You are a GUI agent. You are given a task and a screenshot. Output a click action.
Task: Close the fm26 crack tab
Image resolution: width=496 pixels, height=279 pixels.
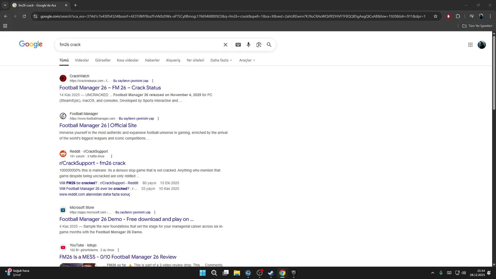tap(66, 5)
